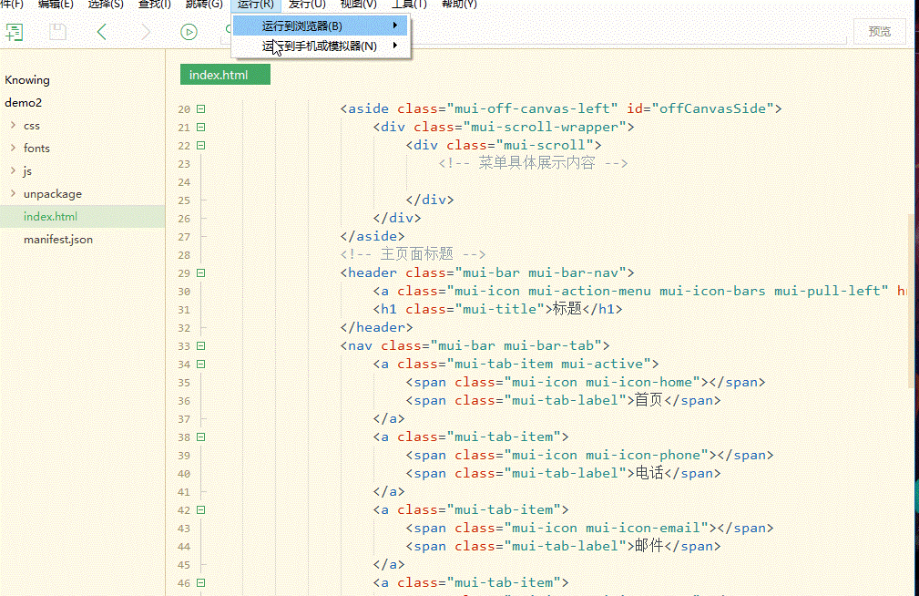Click the label text 电话
The width and height of the screenshot is (919, 596).
(x=649, y=473)
